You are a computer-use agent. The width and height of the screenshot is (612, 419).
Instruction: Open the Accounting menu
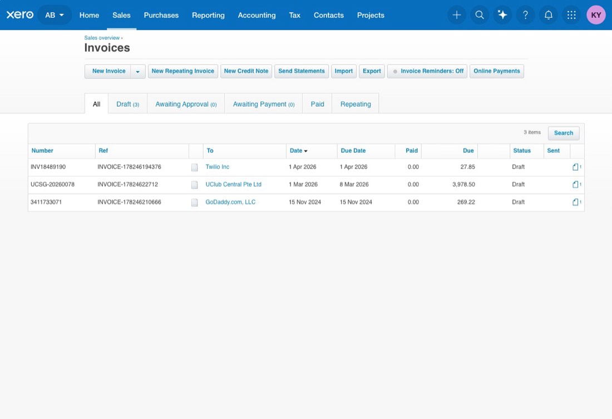pyautogui.click(x=257, y=15)
